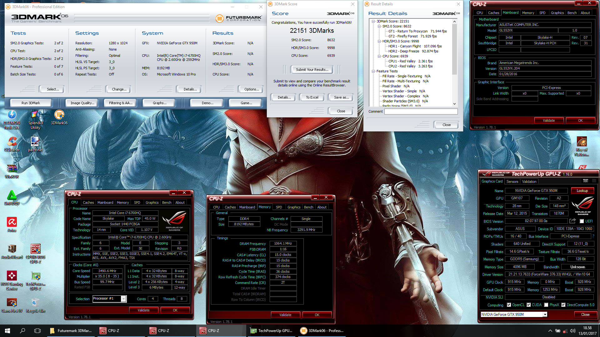Switch to Validation tab in GPU-Z
The width and height of the screenshot is (600, 337).
tap(529, 181)
